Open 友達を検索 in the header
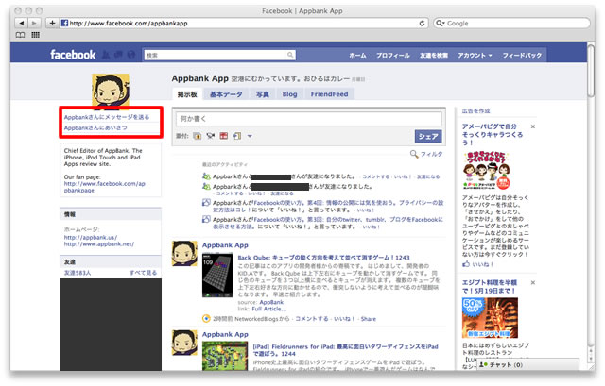Viewport: 605px width, 386px height. point(434,56)
